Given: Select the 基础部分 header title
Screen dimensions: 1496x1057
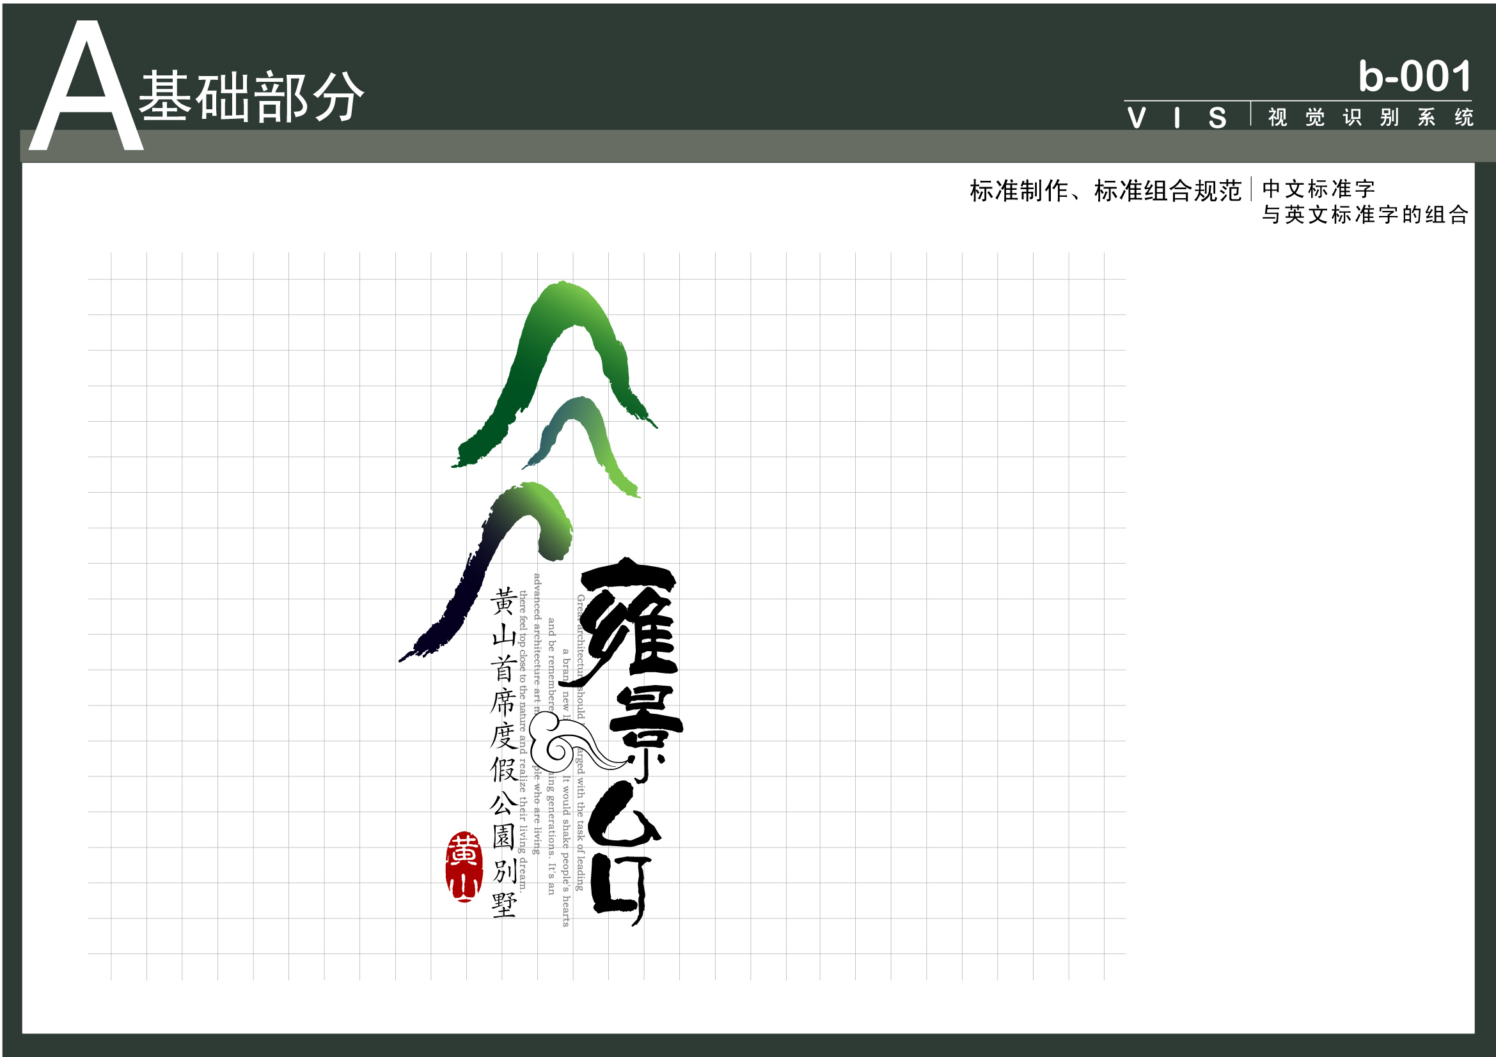Looking at the screenshot, I should click(x=251, y=98).
